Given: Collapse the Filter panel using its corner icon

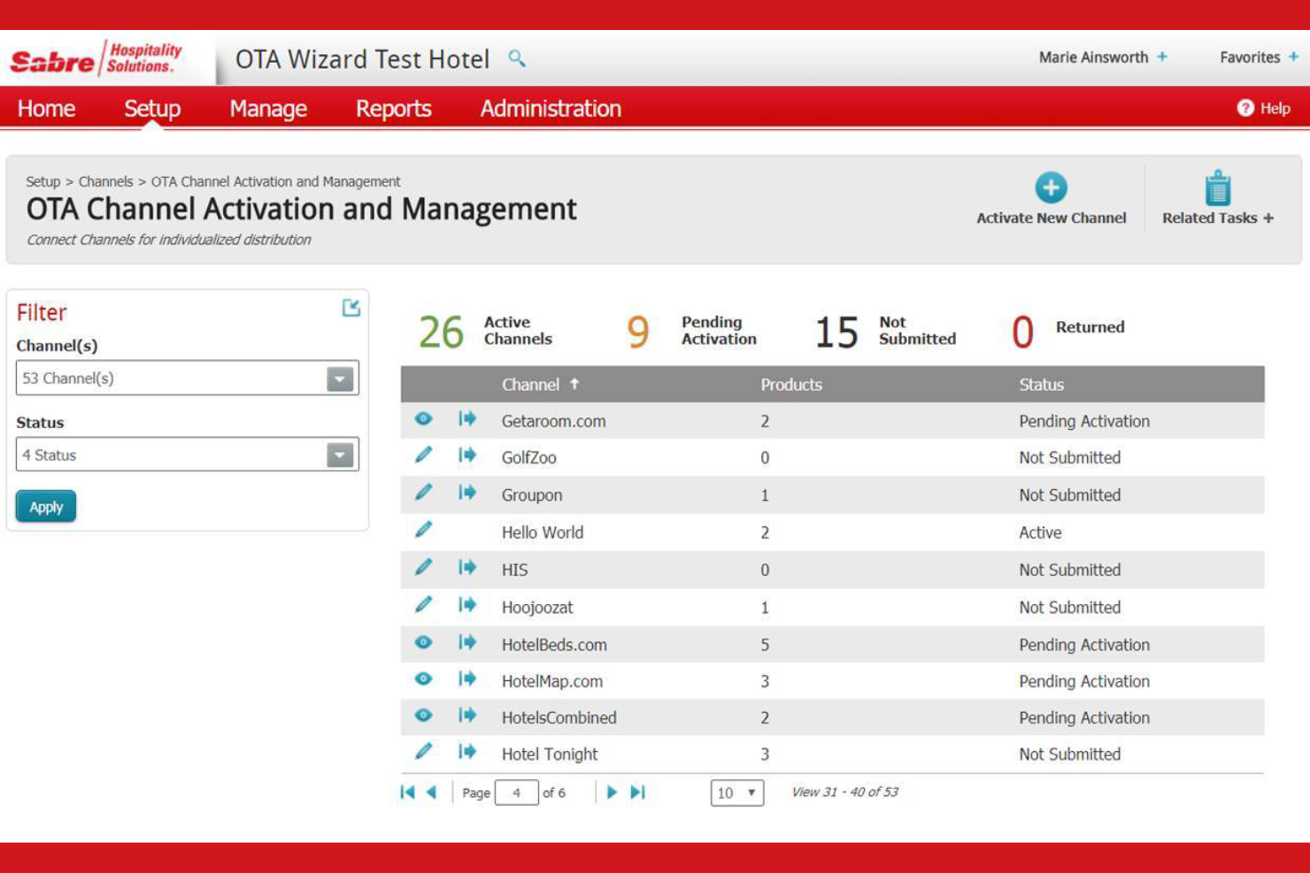Looking at the screenshot, I should [351, 307].
